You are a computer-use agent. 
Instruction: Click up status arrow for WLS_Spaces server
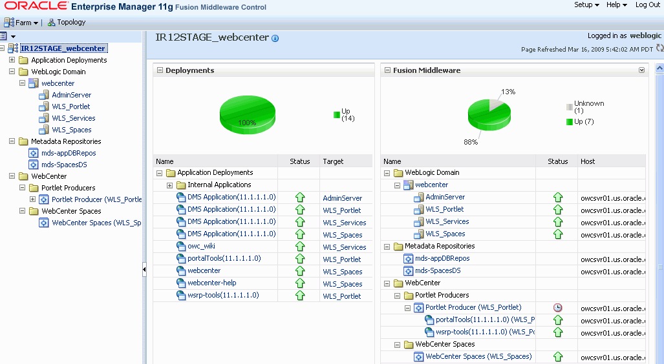click(x=558, y=234)
